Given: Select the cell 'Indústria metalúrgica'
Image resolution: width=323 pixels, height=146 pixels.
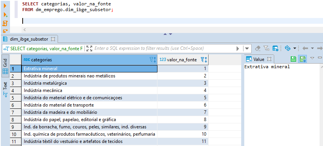Looking at the screenshot, I should point(89,83).
